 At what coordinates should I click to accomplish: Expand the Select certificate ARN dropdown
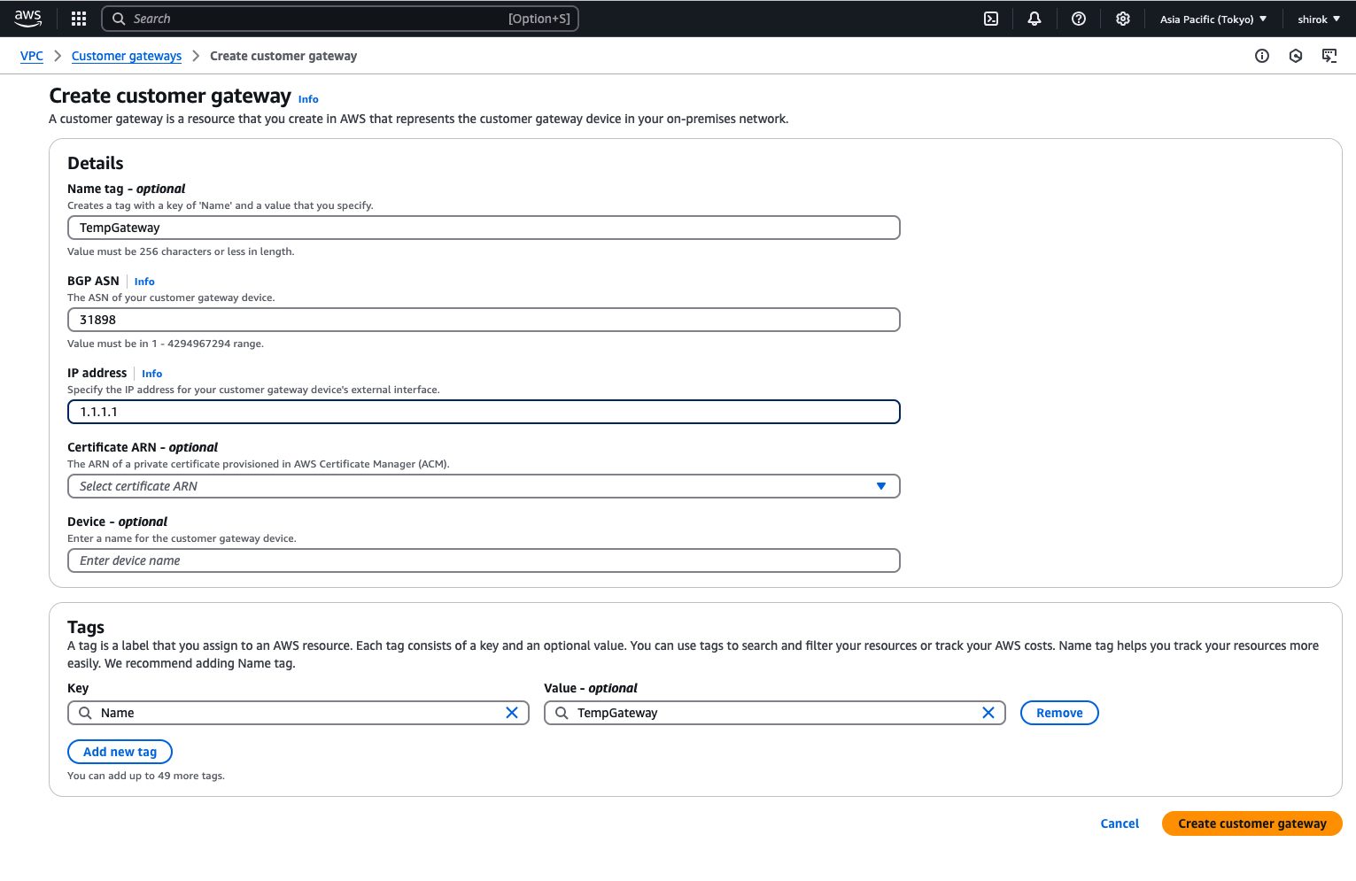pyautogui.click(x=484, y=486)
